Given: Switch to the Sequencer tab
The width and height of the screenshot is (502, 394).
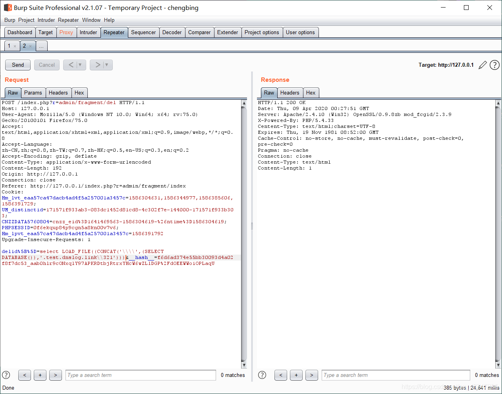Looking at the screenshot, I should [x=143, y=33].
